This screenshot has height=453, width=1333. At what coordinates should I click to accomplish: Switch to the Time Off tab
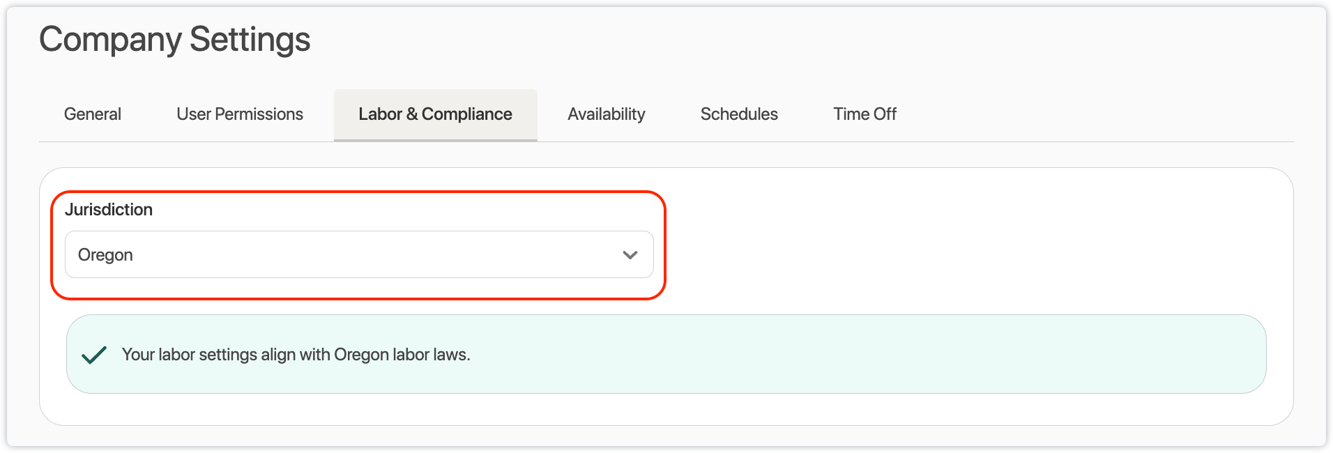(864, 114)
